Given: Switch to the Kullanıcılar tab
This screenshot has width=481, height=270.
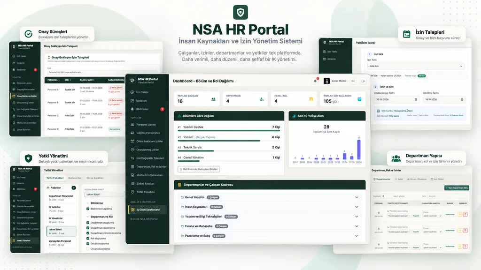Looking at the screenshot, I should point(75,178).
